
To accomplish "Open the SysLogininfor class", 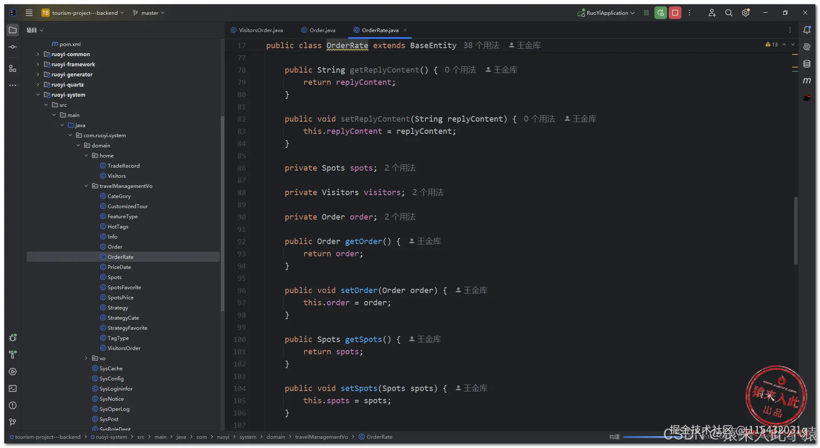I will 112,388.
